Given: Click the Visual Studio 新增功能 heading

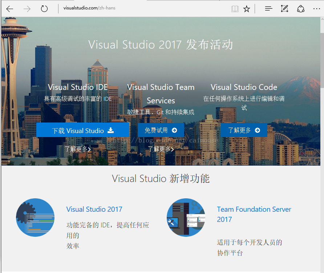Looking at the screenshot, I should coord(161,179).
